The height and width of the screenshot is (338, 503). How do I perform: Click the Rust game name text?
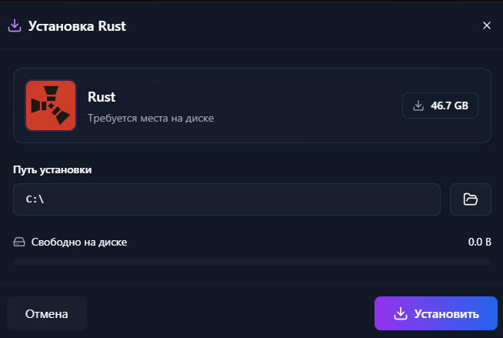[102, 97]
